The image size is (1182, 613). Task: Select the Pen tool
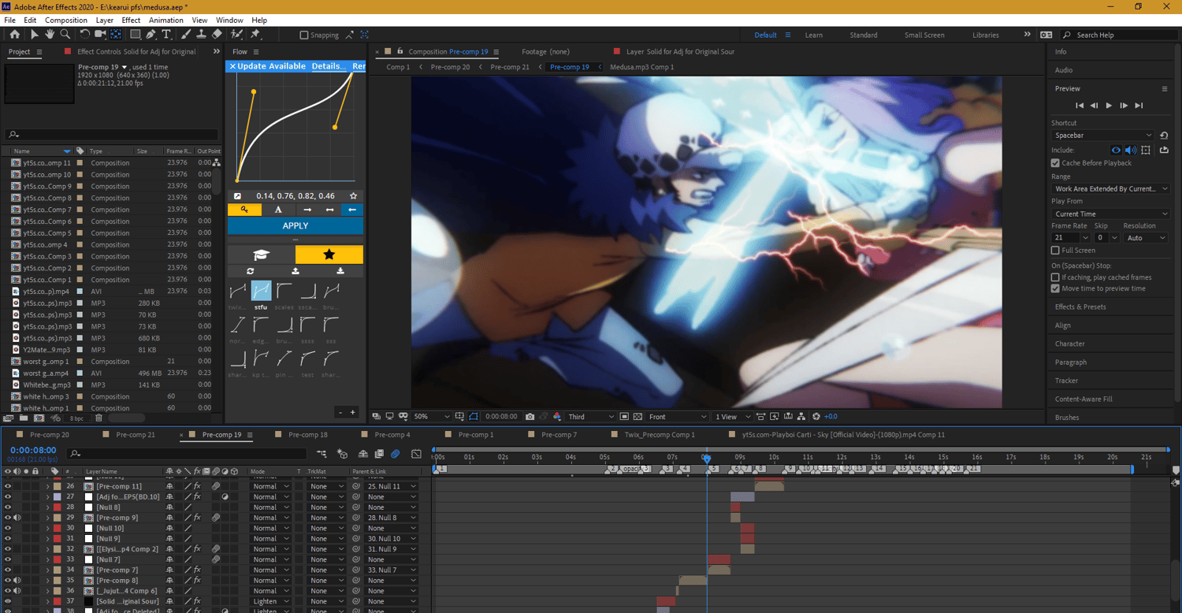(x=151, y=35)
